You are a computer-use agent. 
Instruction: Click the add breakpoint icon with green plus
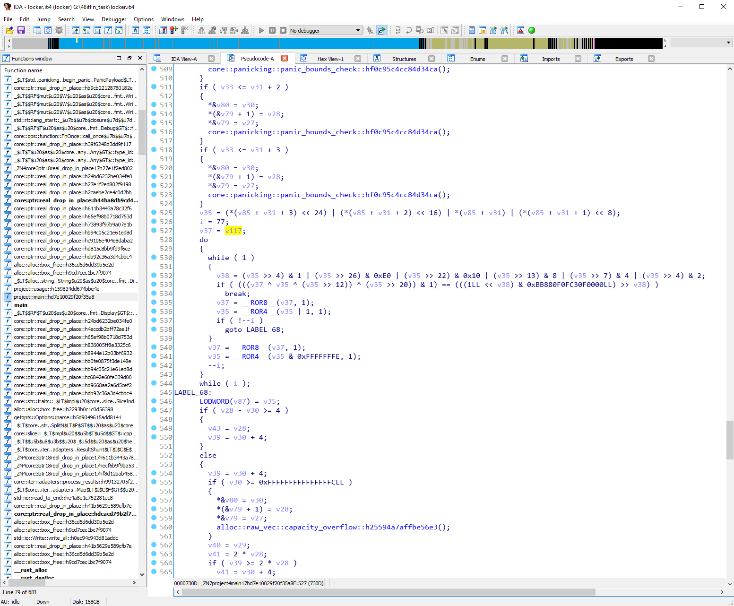tap(174, 30)
